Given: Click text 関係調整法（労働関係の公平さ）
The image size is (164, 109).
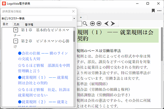Looking at the screenshot, I should click(104, 95).
